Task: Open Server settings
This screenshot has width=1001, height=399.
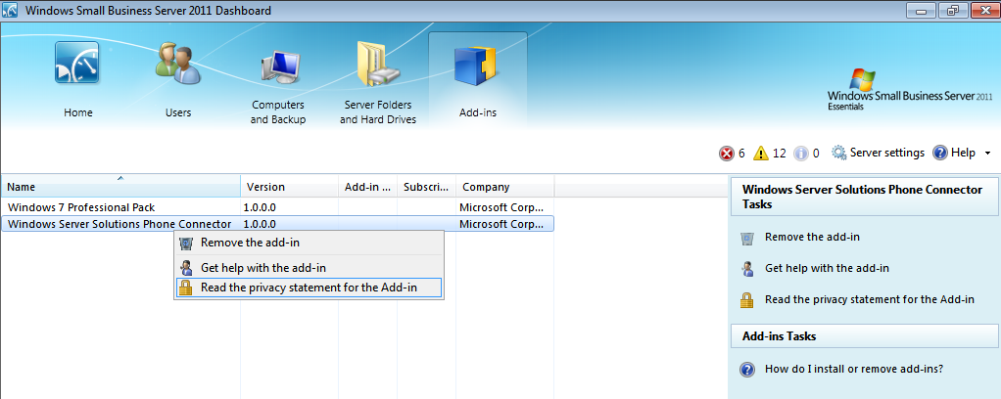Action: tap(878, 154)
